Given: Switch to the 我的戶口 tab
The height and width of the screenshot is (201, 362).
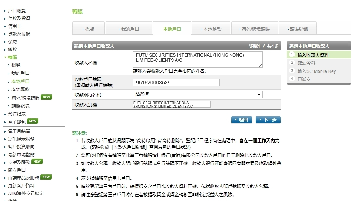Looking at the screenshot, I should (129, 29).
